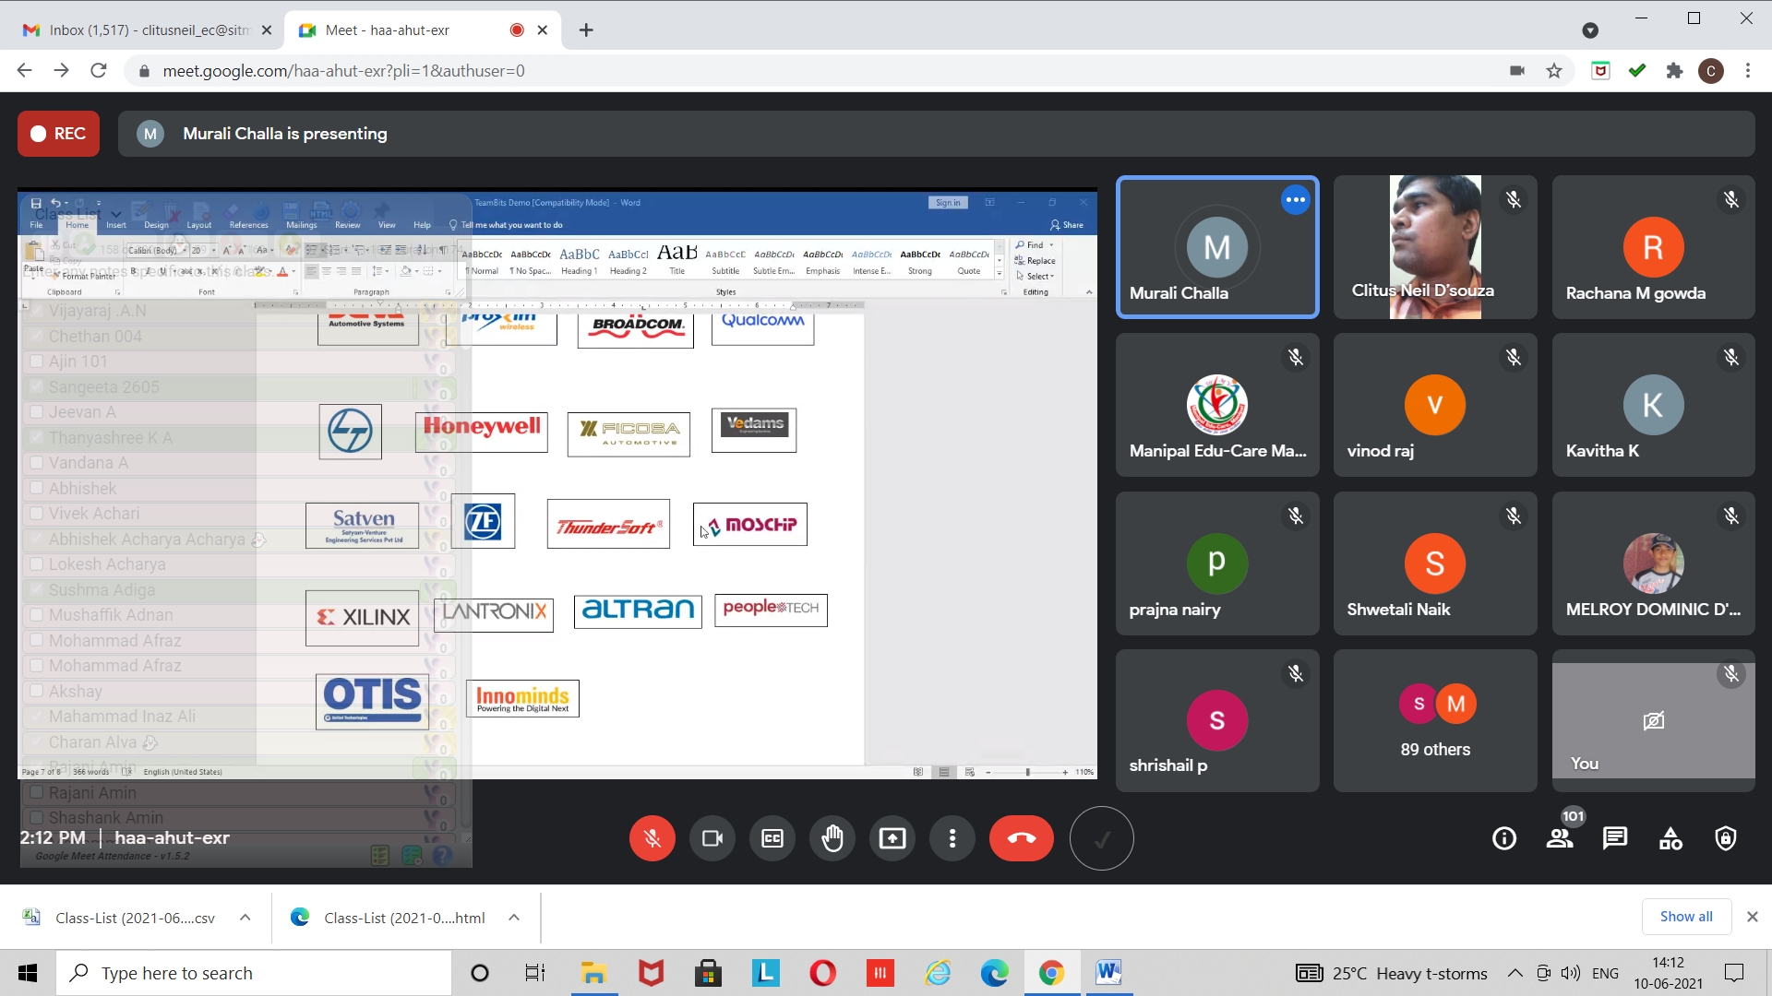Open more options three-dot menu

[952, 838]
